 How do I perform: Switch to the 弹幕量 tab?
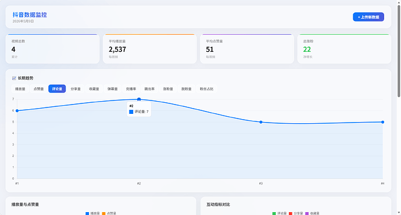112,89
